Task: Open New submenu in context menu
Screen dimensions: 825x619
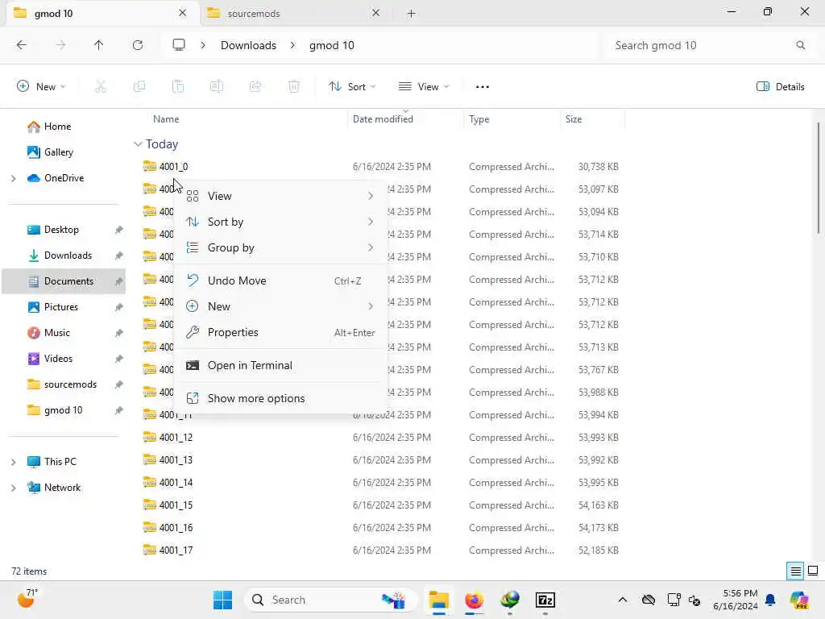Action: pyautogui.click(x=280, y=306)
